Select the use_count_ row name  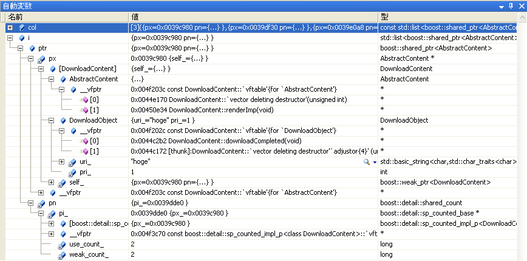tap(86, 244)
